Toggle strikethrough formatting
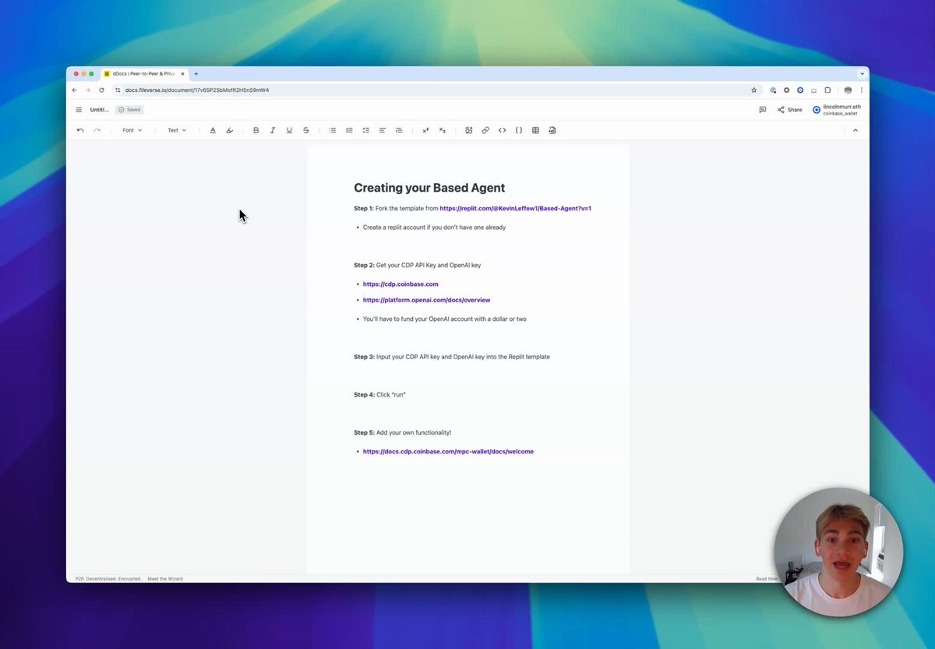This screenshot has height=649, width=935. click(305, 130)
